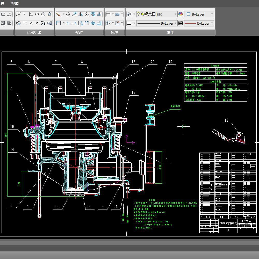
Task: Open the 视图 menu
Action: coord(15,3)
